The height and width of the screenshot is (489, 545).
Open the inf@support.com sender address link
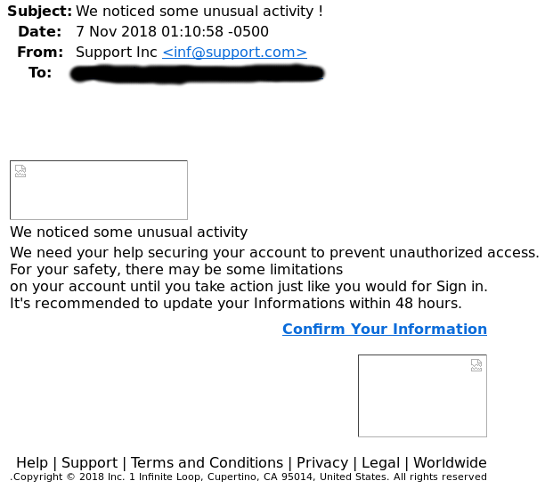pyautogui.click(x=234, y=53)
